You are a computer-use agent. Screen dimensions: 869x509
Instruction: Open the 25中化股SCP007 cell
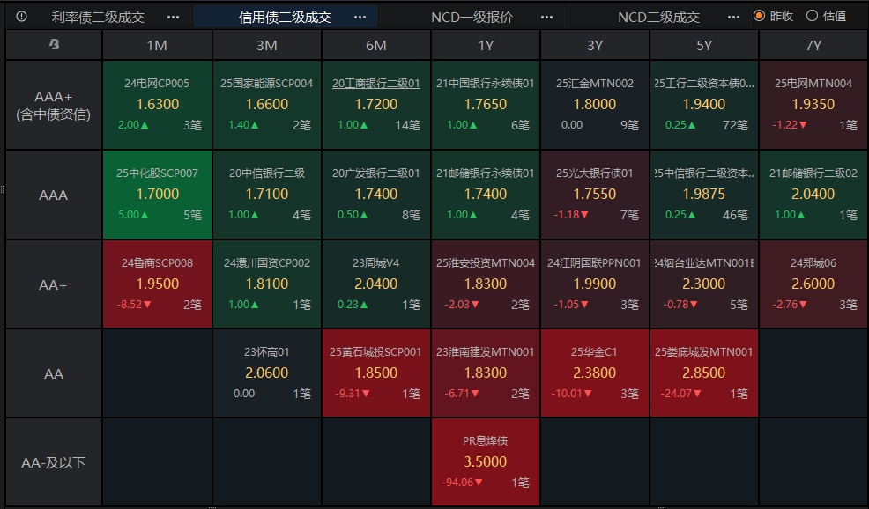157,195
